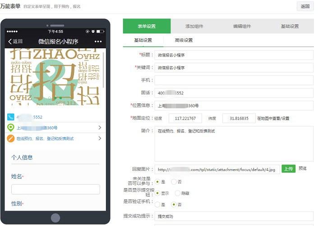The image size is (318, 226).
Task: Select 是 for 未关注是否可以参与
Action: point(157,182)
